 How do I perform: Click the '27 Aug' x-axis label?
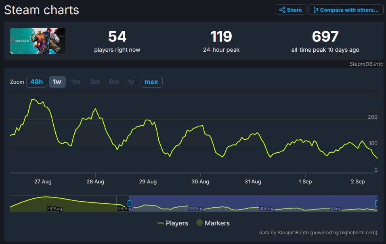43,182
